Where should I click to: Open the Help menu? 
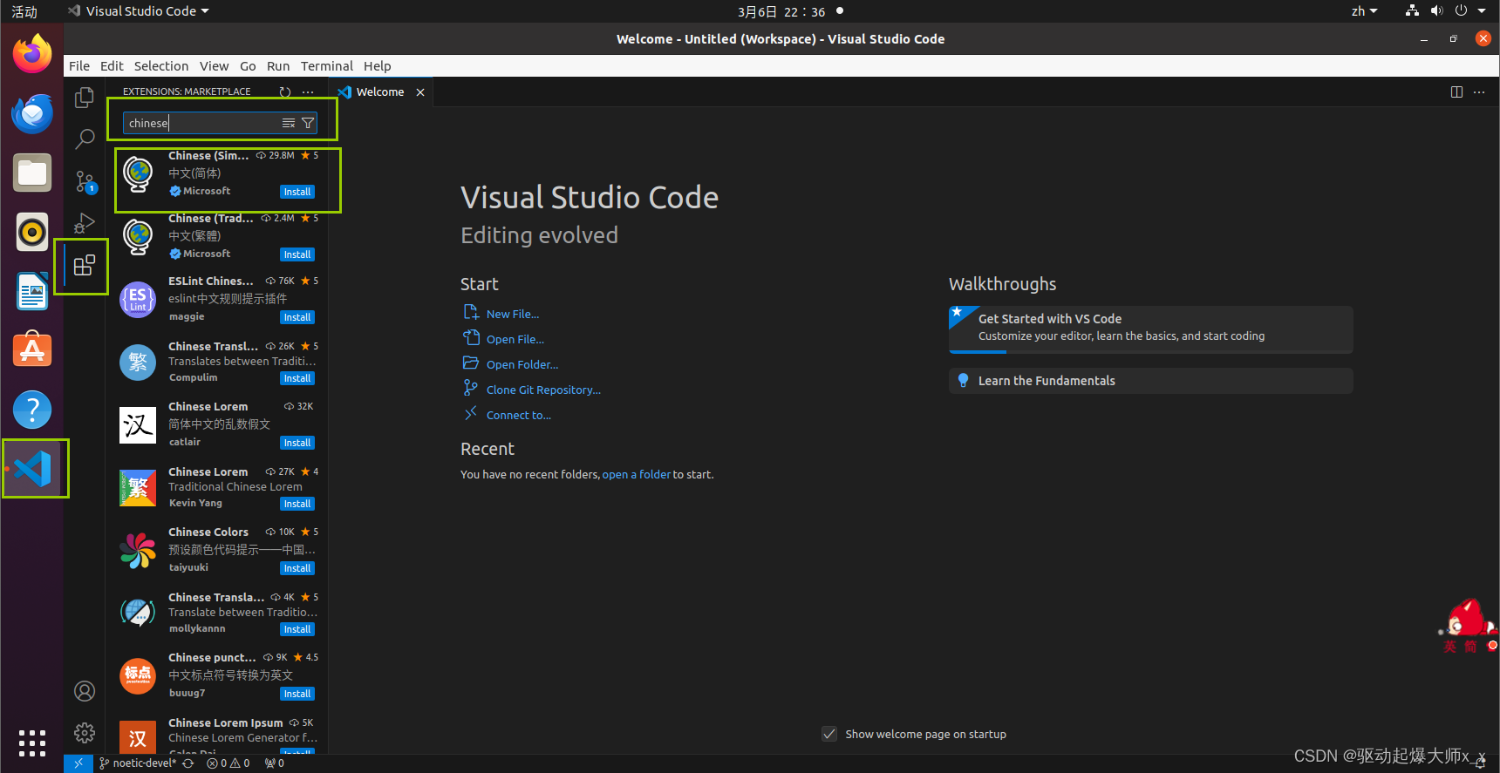tap(378, 66)
